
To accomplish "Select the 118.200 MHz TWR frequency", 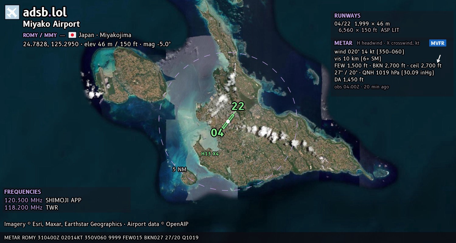I will (31, 207).
